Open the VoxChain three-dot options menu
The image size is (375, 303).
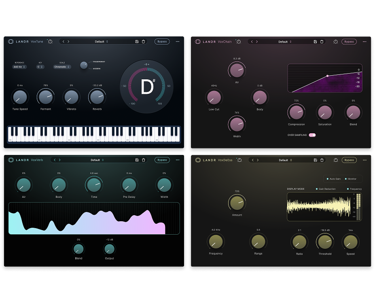tap(364, 42)
